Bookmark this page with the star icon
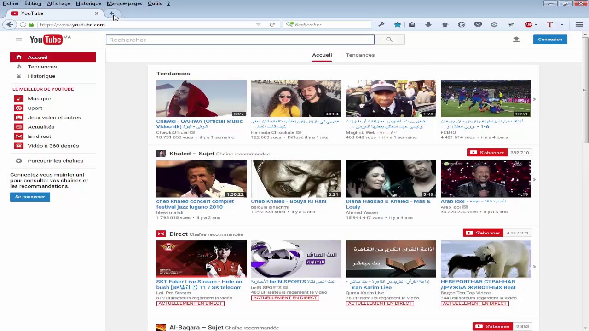Screen dimensions: 589x331 click(x=398, y=24)
